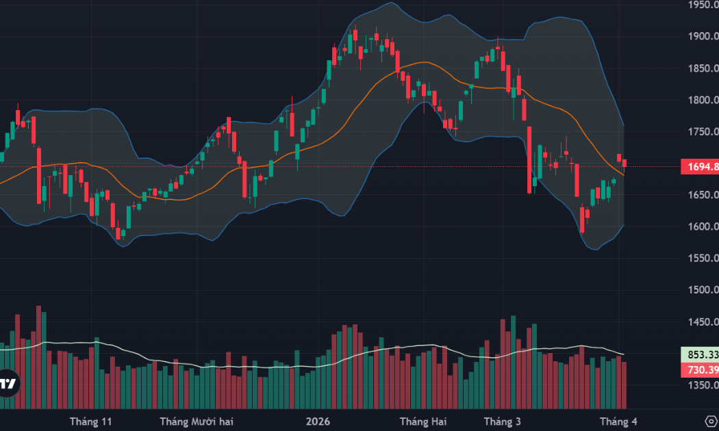The height and width of the screenshot is (431, 719).
Task: Click the 1600.0 price scale label
Action: [x=703, y=226]
